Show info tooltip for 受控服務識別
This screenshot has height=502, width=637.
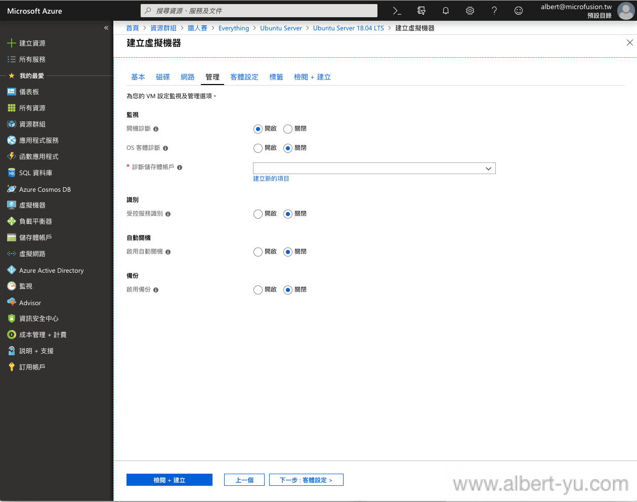point(168,214)
